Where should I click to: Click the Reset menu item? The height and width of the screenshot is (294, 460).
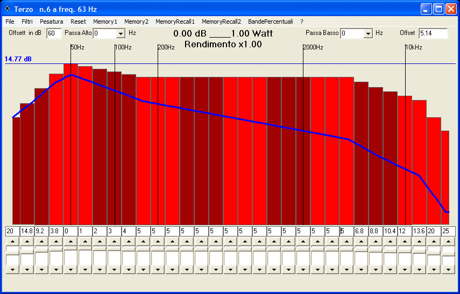click(x=78, y=21)
